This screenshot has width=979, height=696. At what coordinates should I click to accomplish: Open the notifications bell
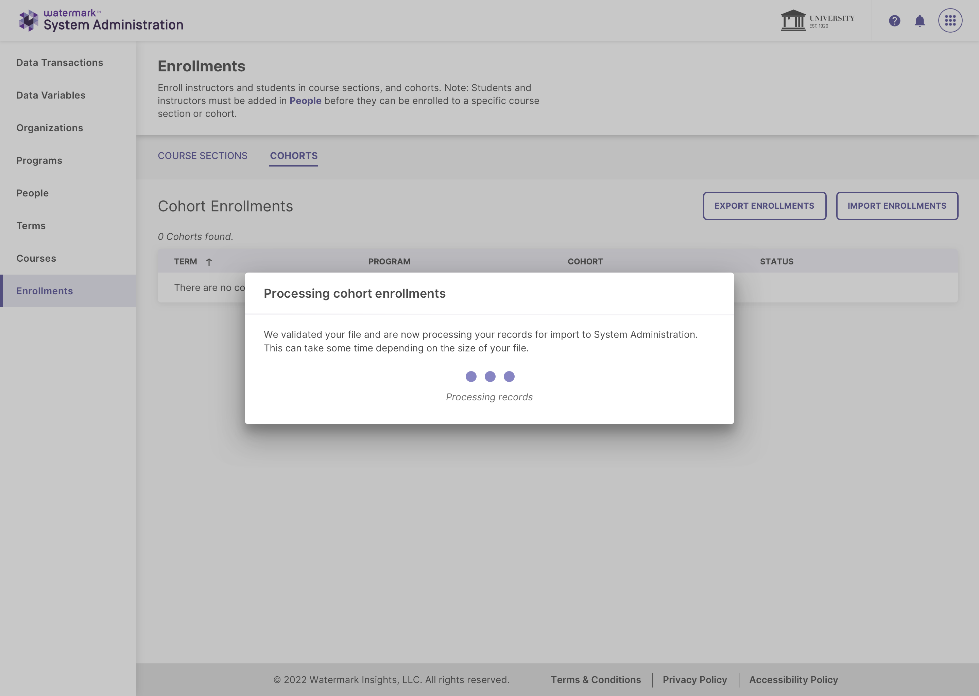[x=920, y=21]
